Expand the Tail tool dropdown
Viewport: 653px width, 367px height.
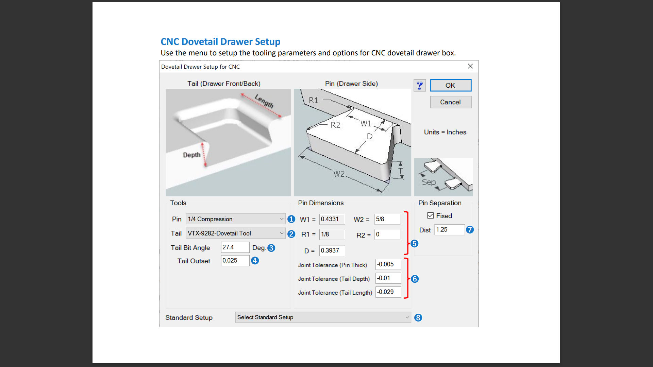coord(235,233)
